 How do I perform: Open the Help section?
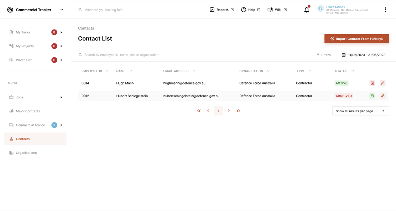(250, 10)
